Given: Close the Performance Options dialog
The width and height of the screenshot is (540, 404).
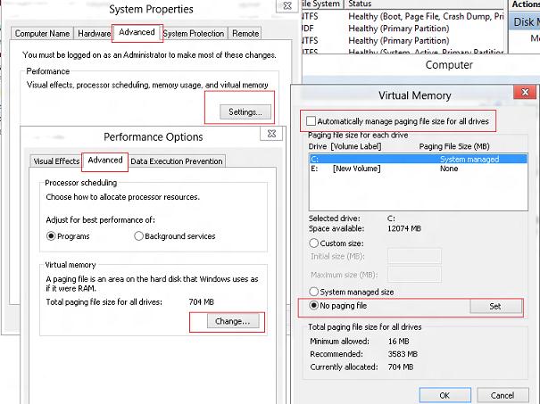Looking at the screenshot, I should (271, 134).
